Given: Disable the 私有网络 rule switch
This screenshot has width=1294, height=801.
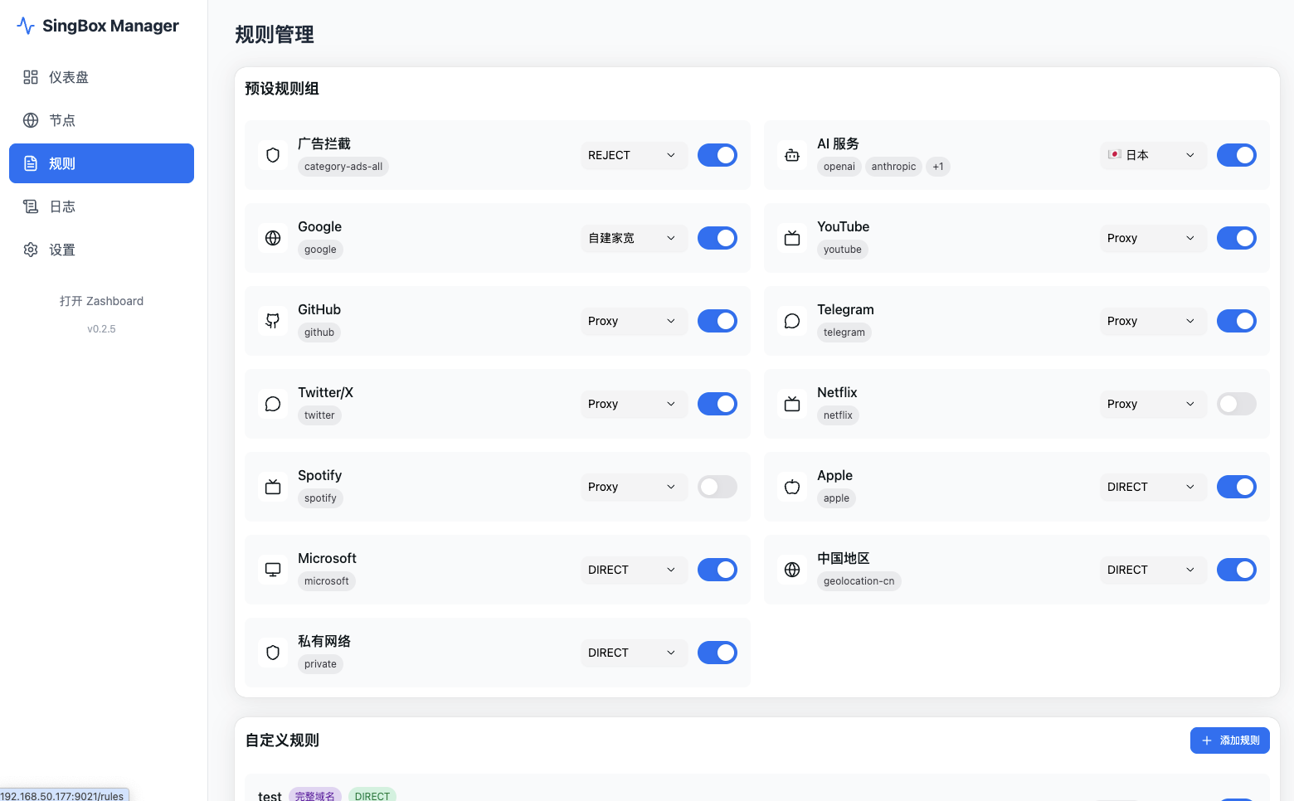Looking at the screenshot, I should coord(718,653).
